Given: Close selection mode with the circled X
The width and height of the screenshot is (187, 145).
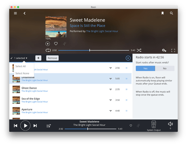Looking at the screenshot, I should [128, 58].
